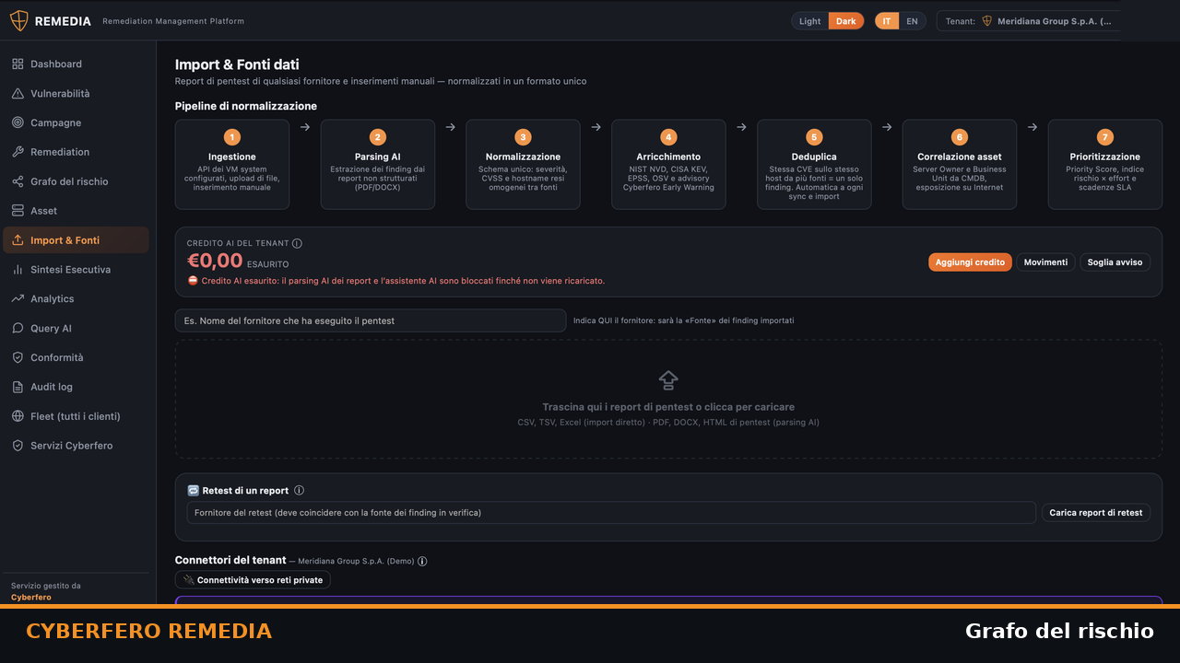This screenshot has height=663, width=1180.
Task: Click the Grafo del rischio share-node icon
Action: point(18,182)
